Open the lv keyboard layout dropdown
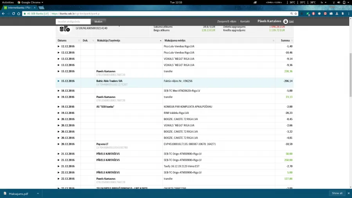The width and height of the screenshot is (352, 198). [323, 2]
